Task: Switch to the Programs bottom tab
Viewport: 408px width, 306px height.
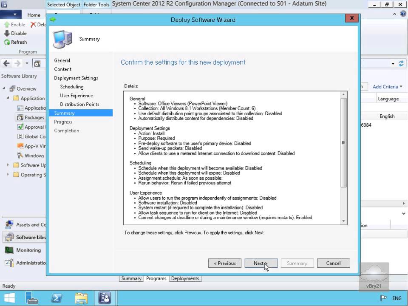Action: [156, 278]
